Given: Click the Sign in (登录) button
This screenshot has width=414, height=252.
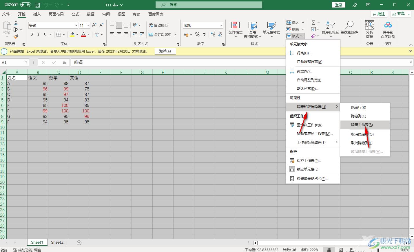Looking at the screenshot, I should pyautogui.click(x=339, y=5).
